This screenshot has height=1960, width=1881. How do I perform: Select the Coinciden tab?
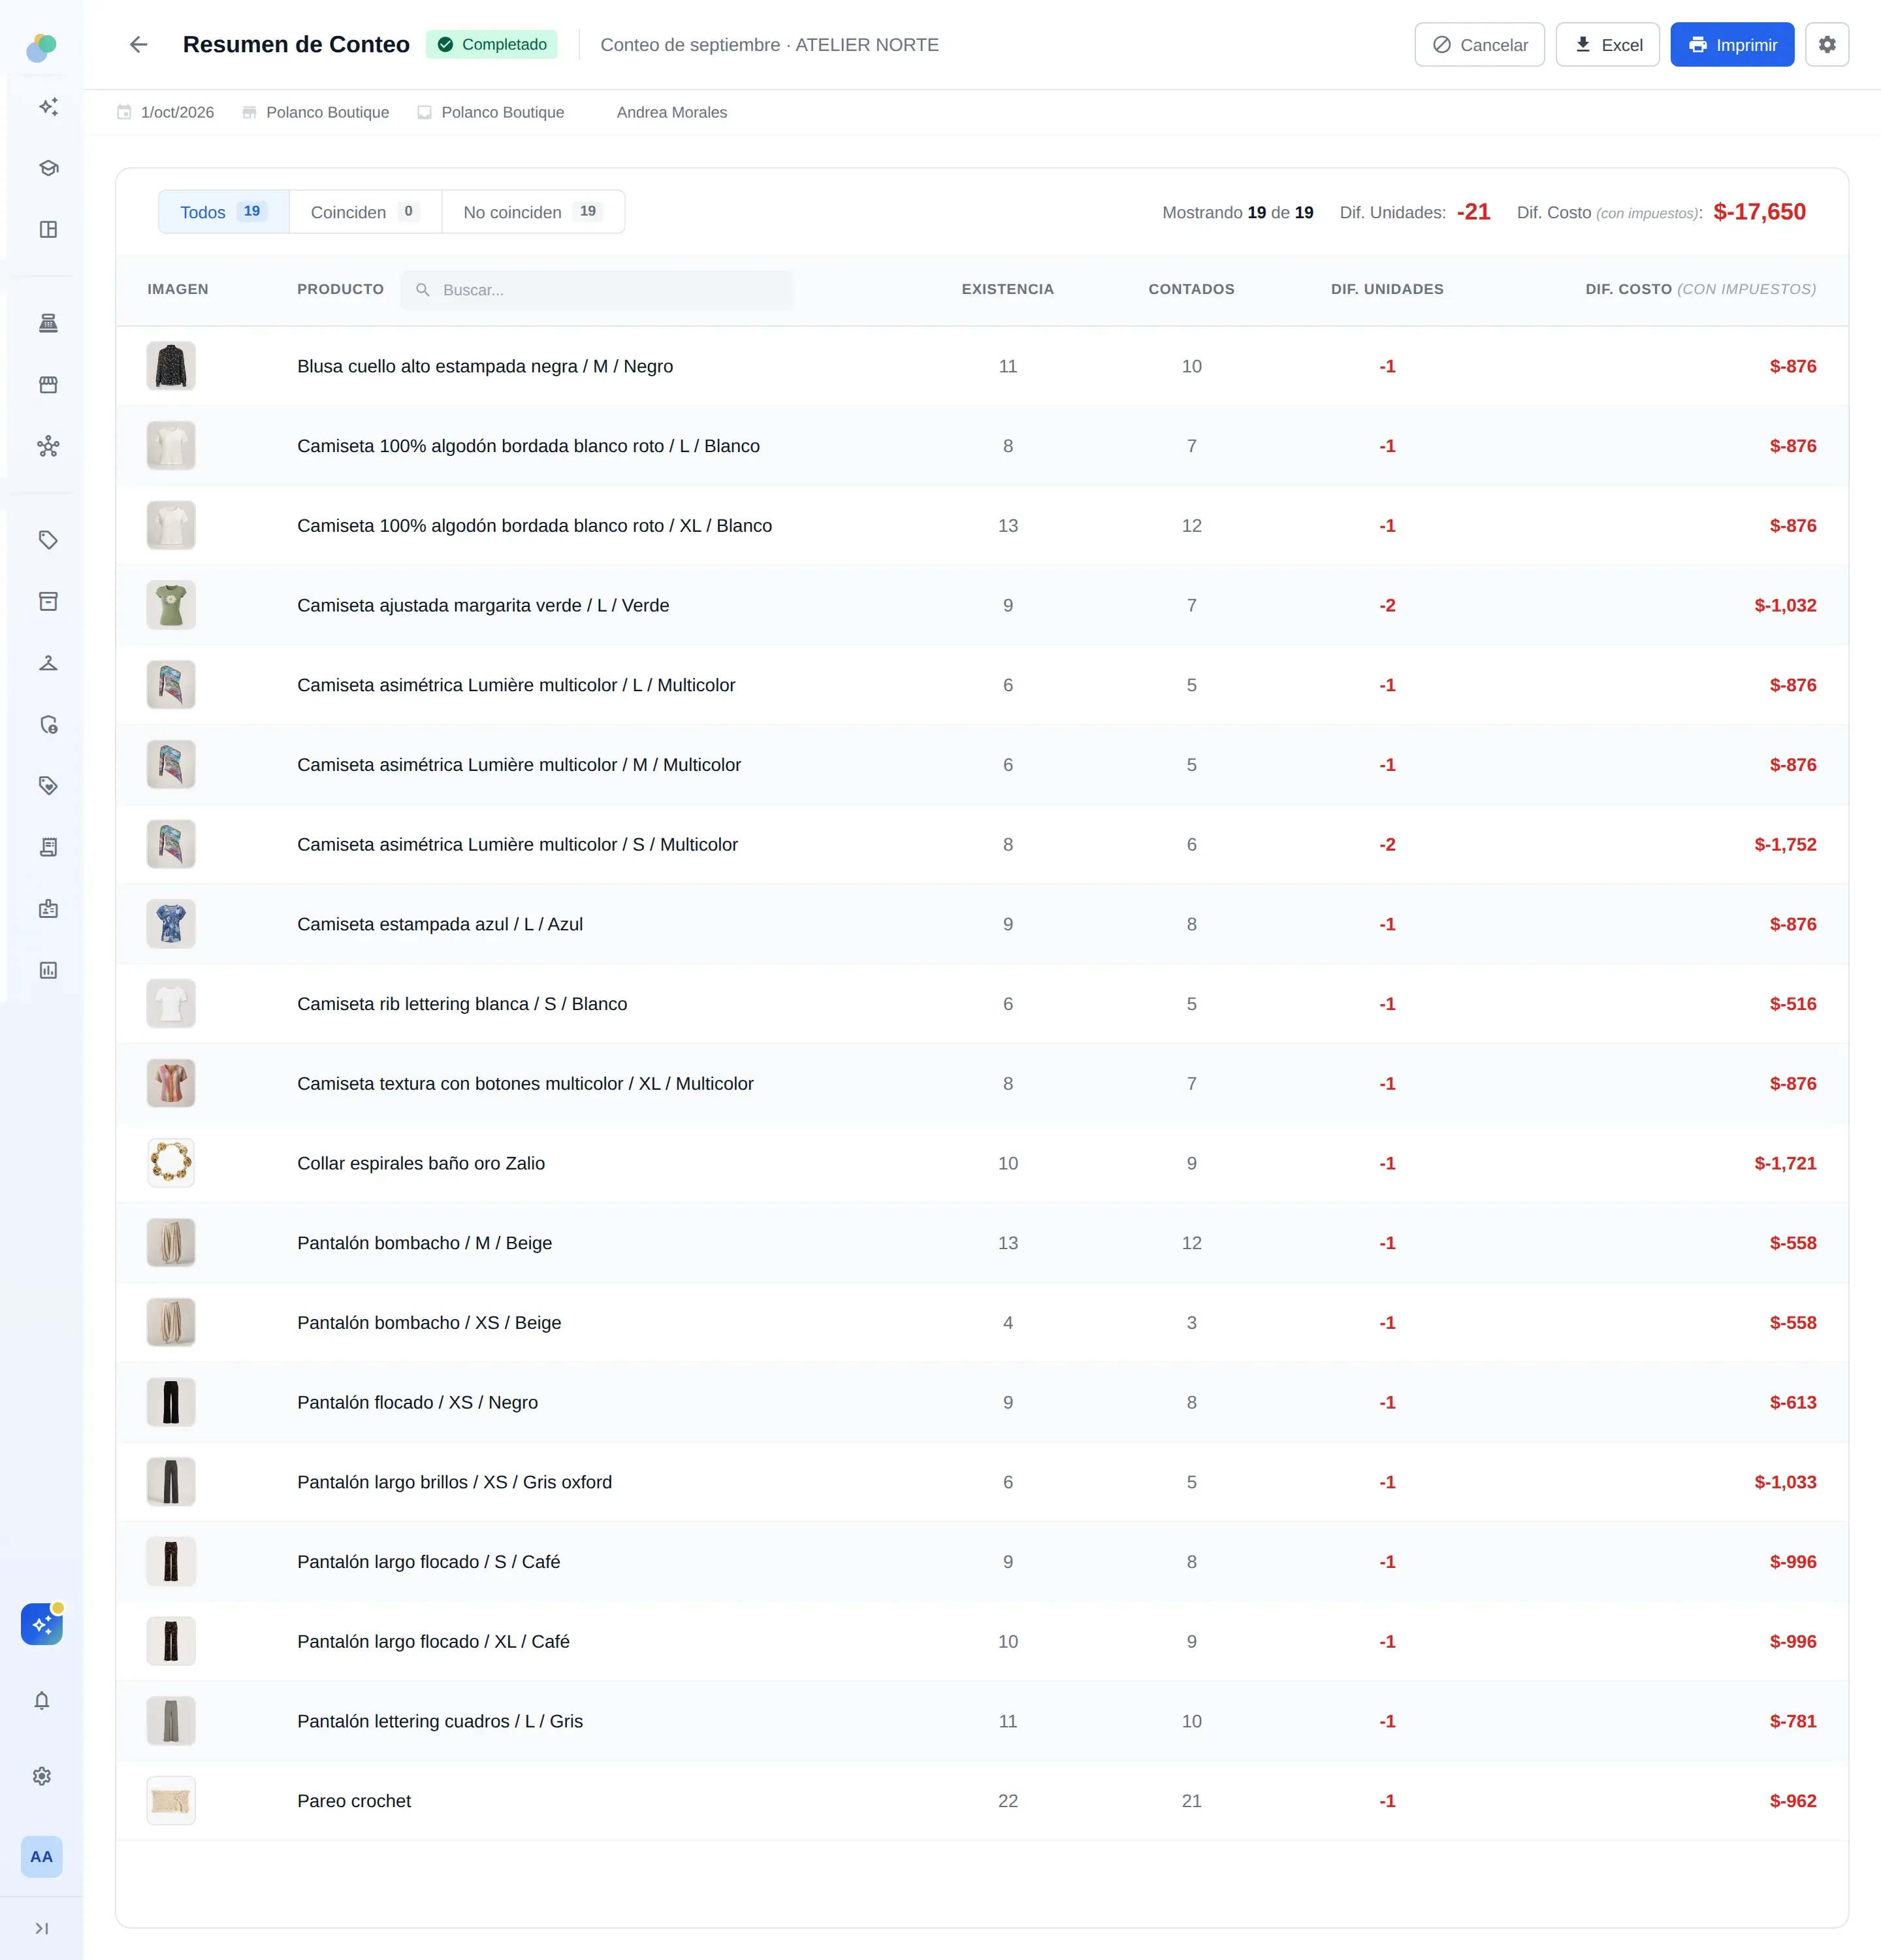(366, 212)
